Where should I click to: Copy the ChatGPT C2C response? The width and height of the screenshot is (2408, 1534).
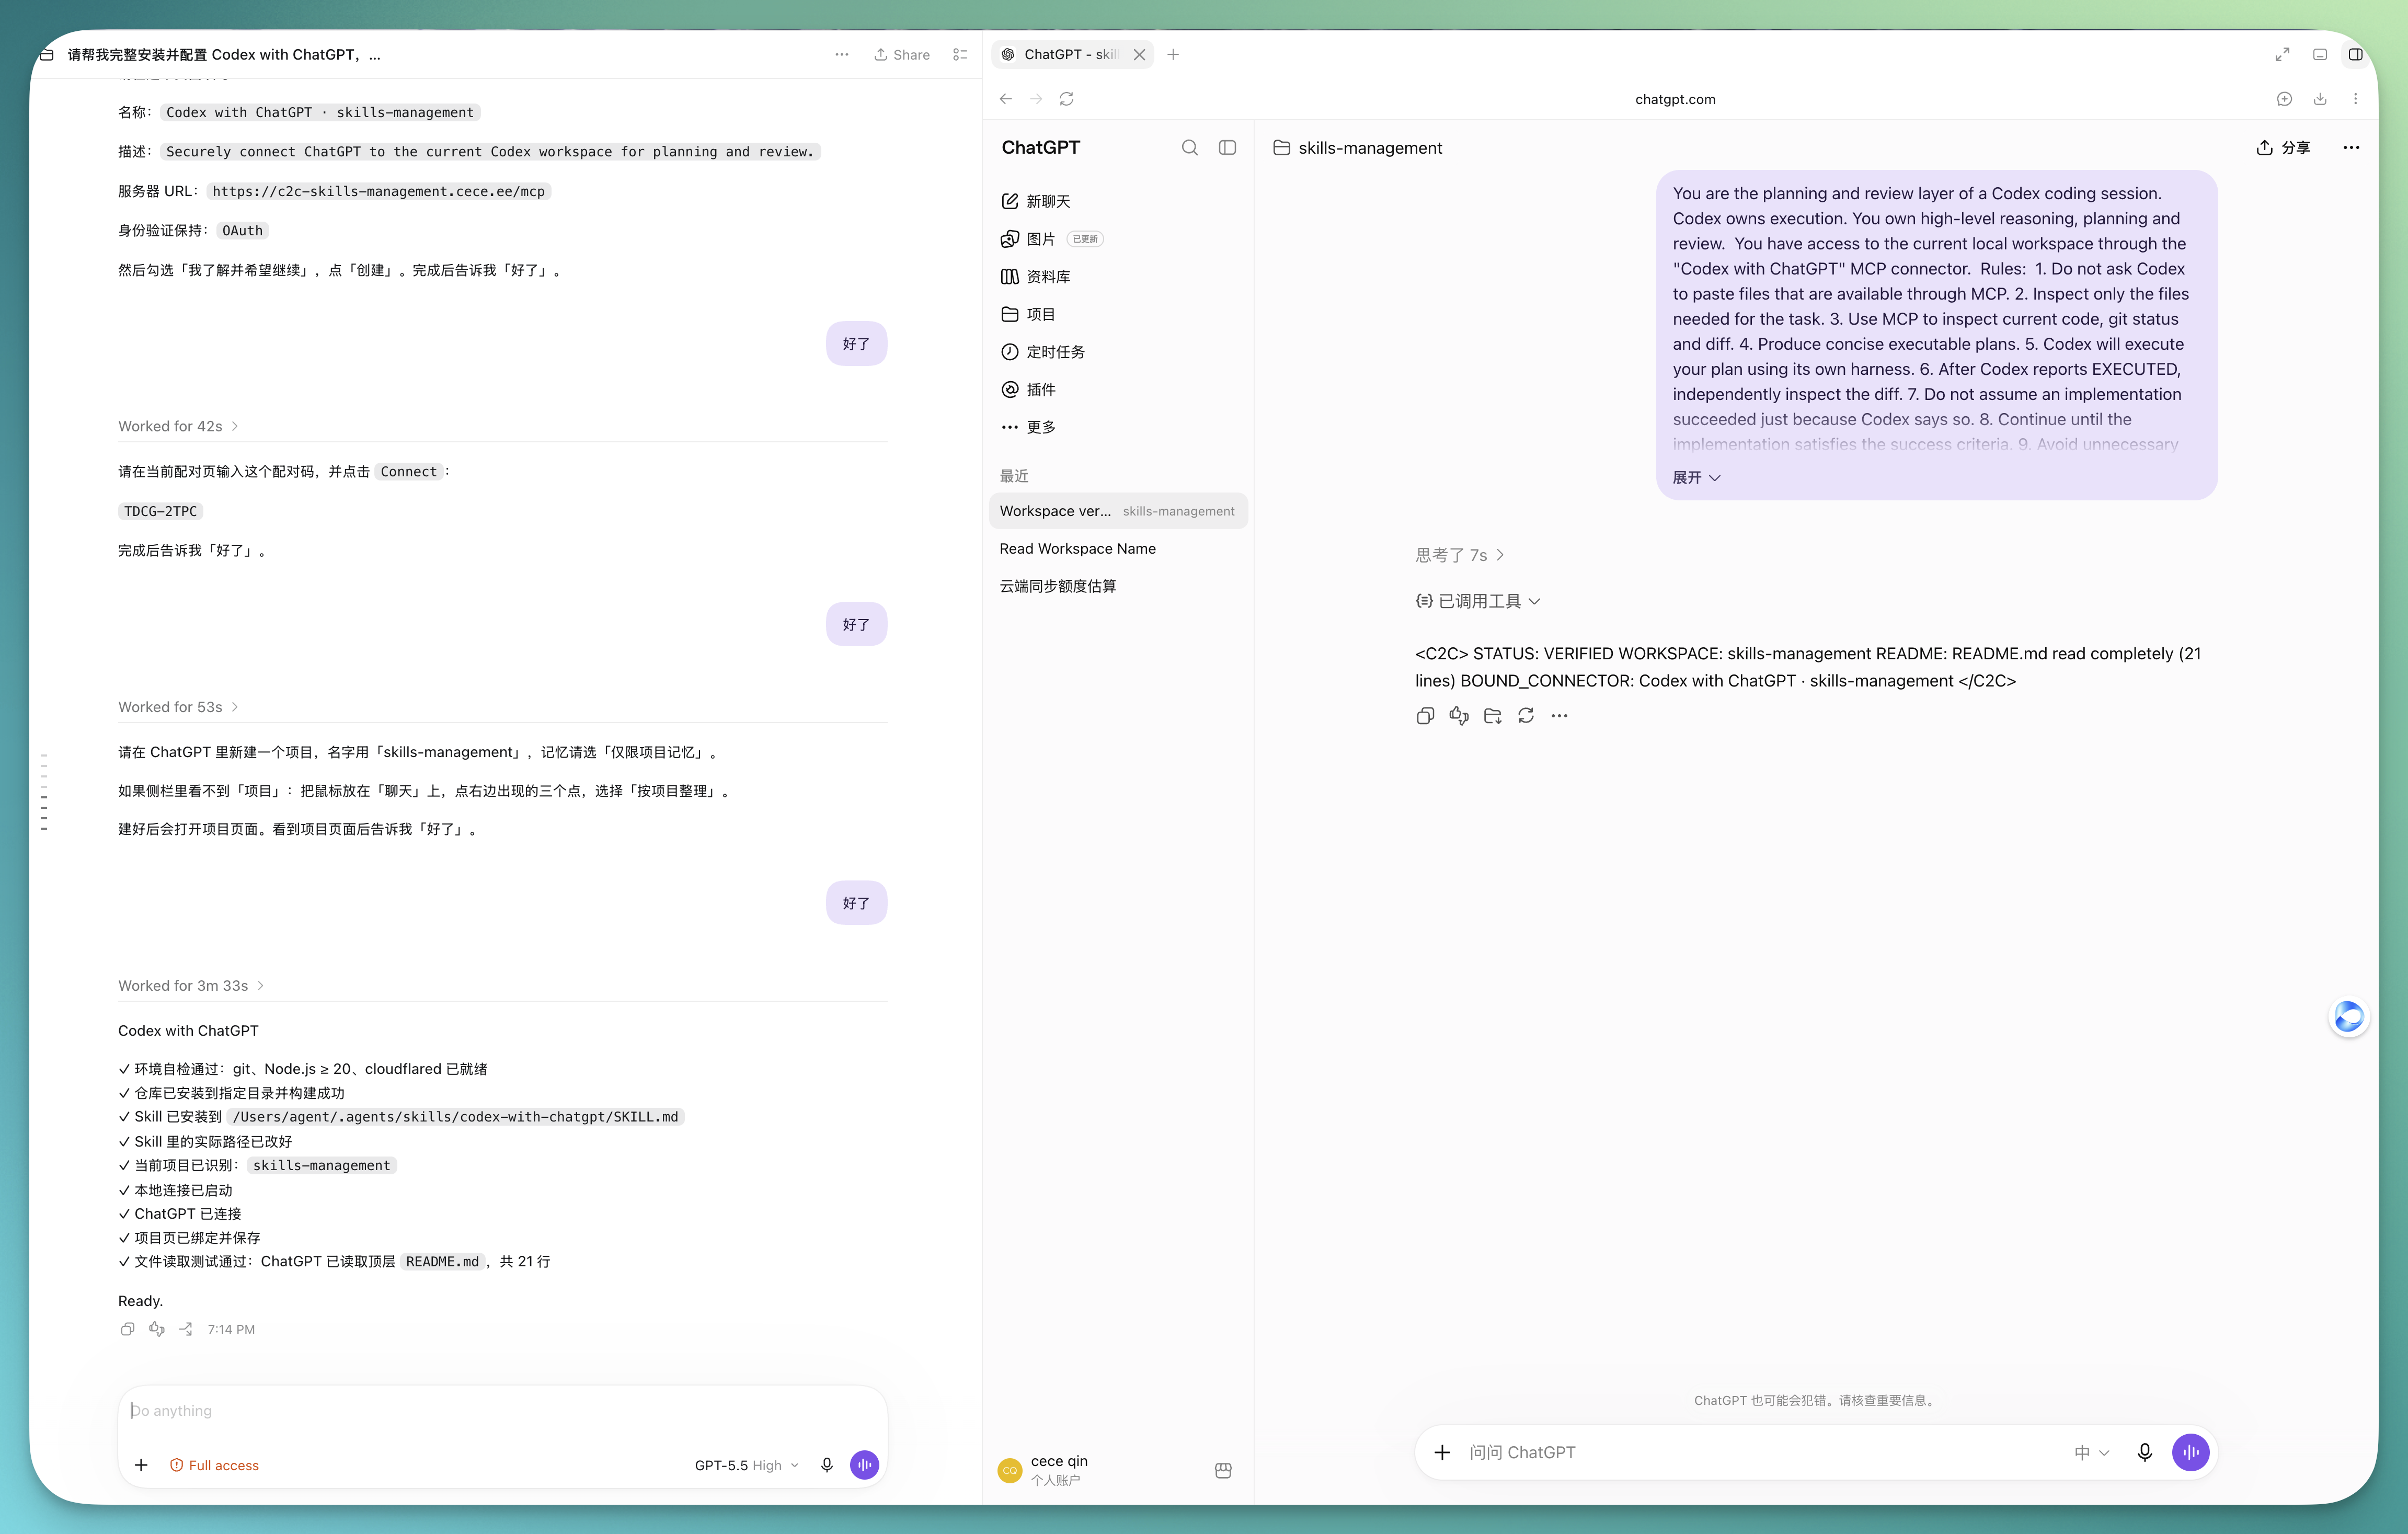[1425, 715]
